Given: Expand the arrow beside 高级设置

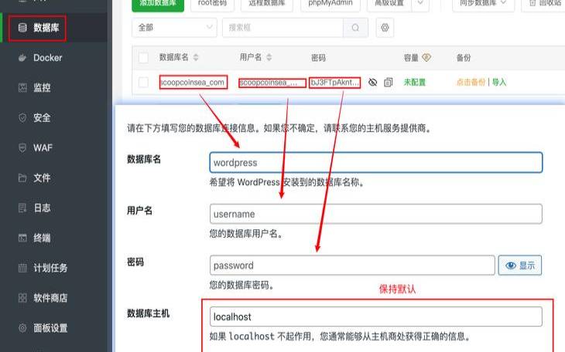Looking at the screenshot, I should [x=420, y=4].
